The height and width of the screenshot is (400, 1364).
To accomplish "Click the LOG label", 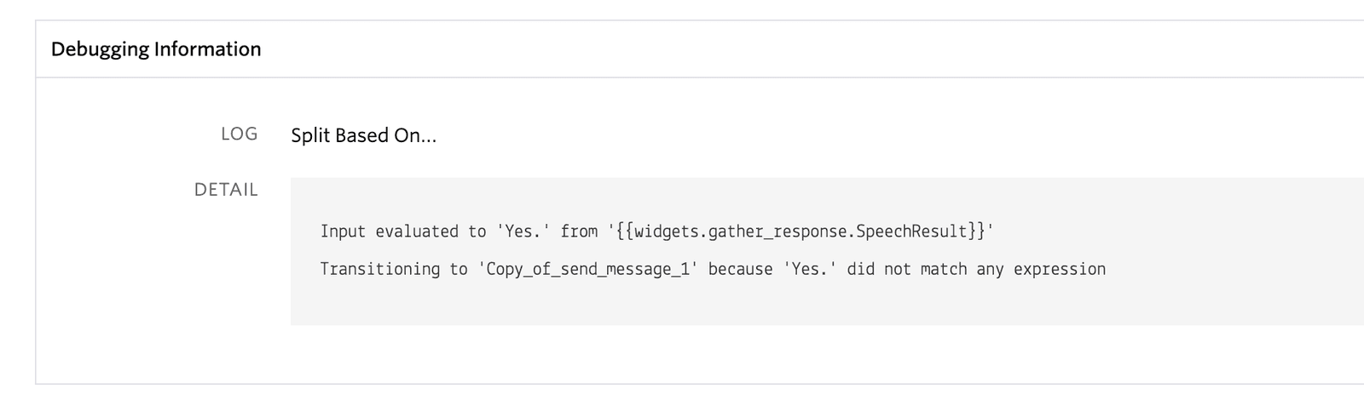I will (x=239, y=134).
